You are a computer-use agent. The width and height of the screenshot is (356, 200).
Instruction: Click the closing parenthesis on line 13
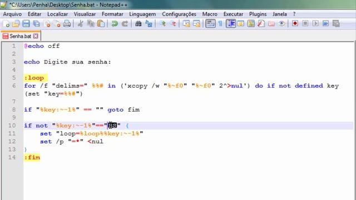(x=26, y=149)
